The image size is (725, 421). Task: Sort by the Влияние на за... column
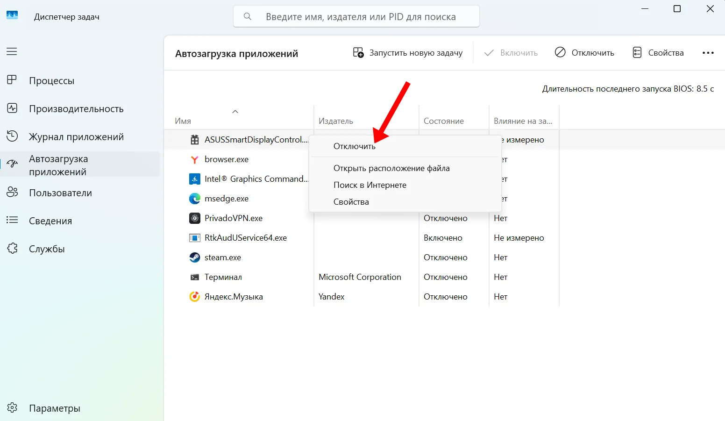pos(523,121)
